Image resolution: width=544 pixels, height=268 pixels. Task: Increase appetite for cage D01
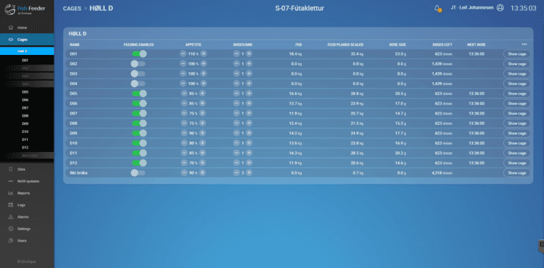(x=203, y=54)
